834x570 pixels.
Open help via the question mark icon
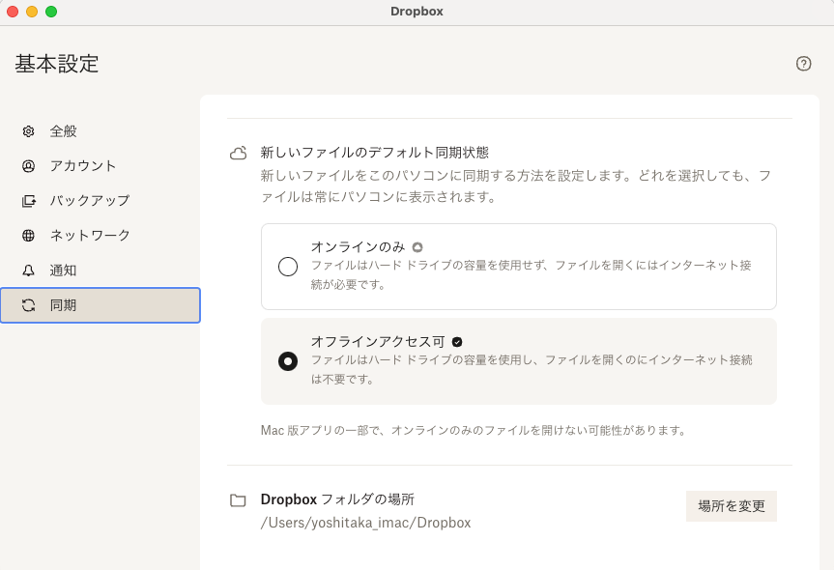point(803,64)
